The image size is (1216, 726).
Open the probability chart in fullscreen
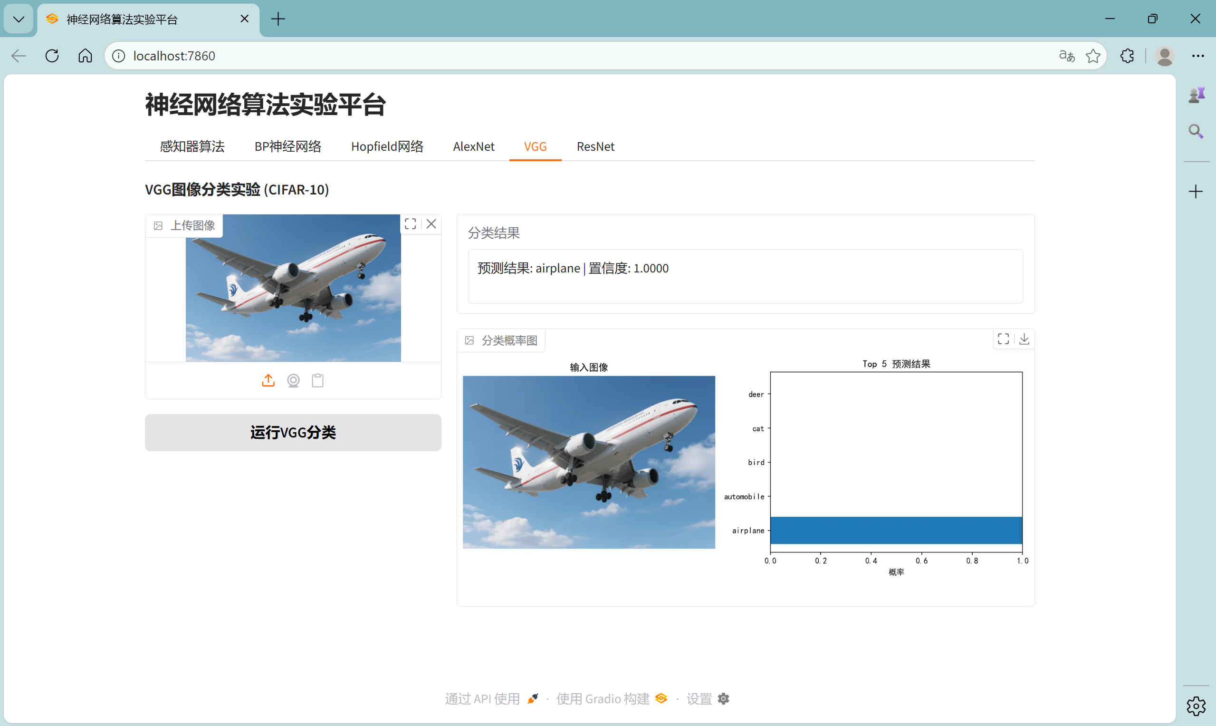[x=1003, y=339]
